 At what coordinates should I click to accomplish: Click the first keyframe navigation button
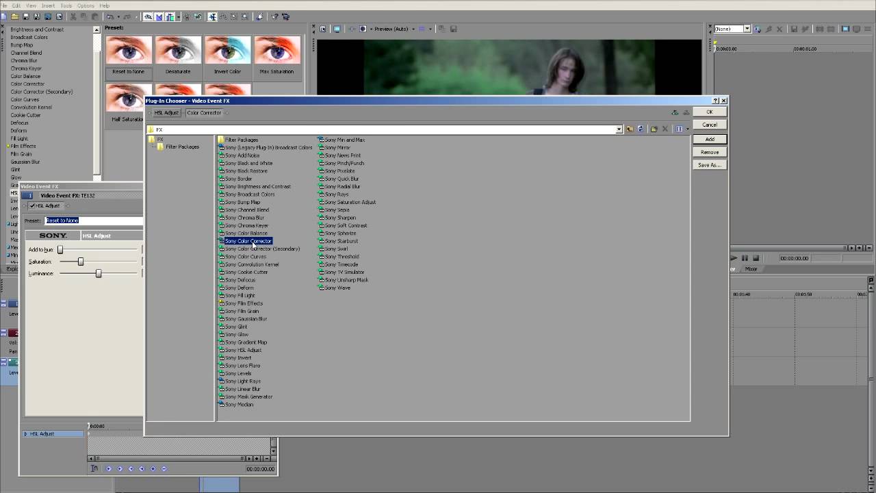pyautogui.click(x=109, y=468)
